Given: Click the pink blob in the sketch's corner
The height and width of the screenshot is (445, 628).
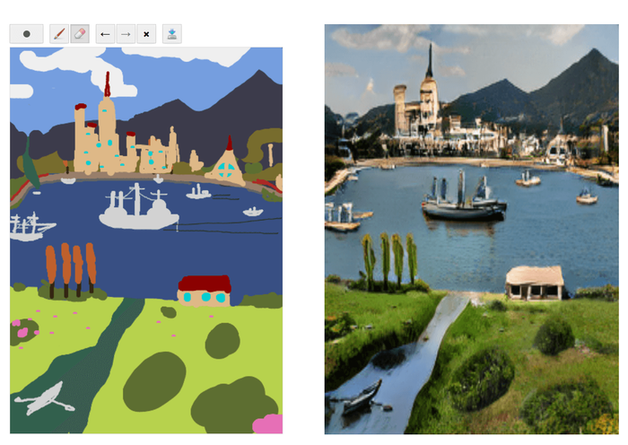Looking at the screenshot, I should [x=267, y=423].
